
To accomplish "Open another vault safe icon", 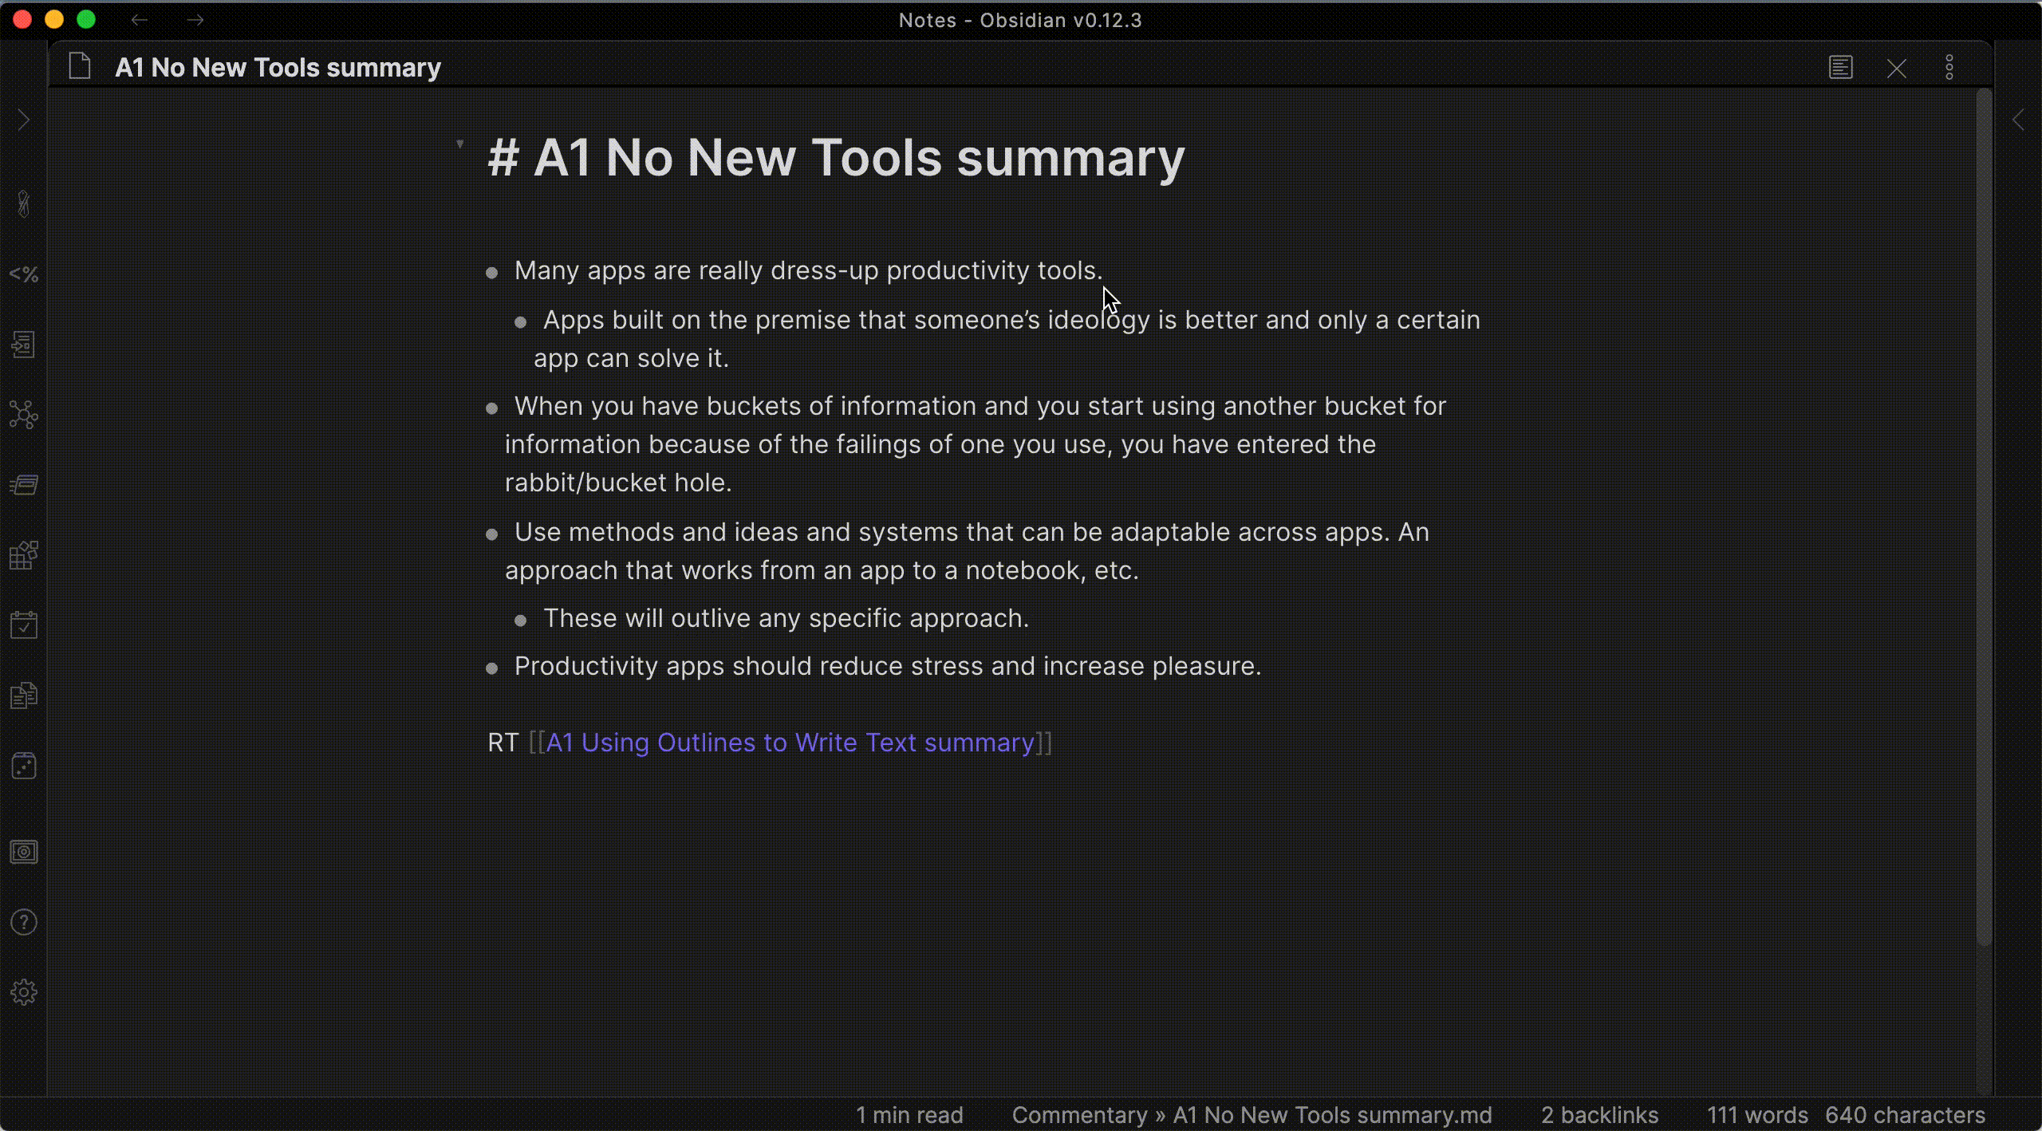I will coord(24,852).
